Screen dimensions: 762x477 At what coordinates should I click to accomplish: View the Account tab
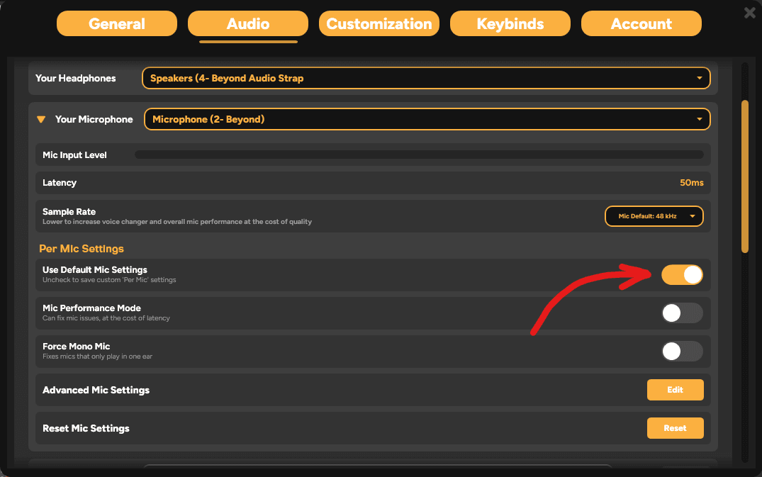point(641,23)
